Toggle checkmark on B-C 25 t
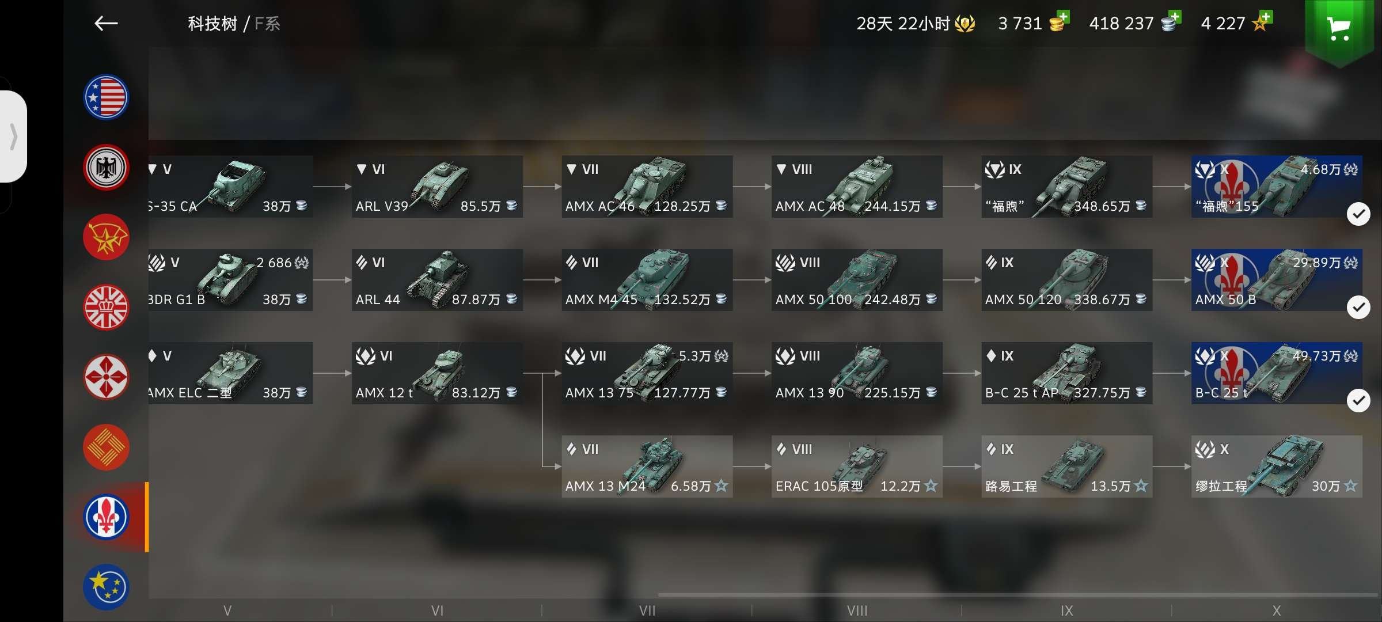The width and height of the screenshot is (1382, 622). pyautogui.click(x=1358, y=401)
